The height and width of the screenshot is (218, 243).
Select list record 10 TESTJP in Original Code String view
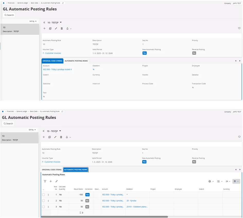pos(20,29)
